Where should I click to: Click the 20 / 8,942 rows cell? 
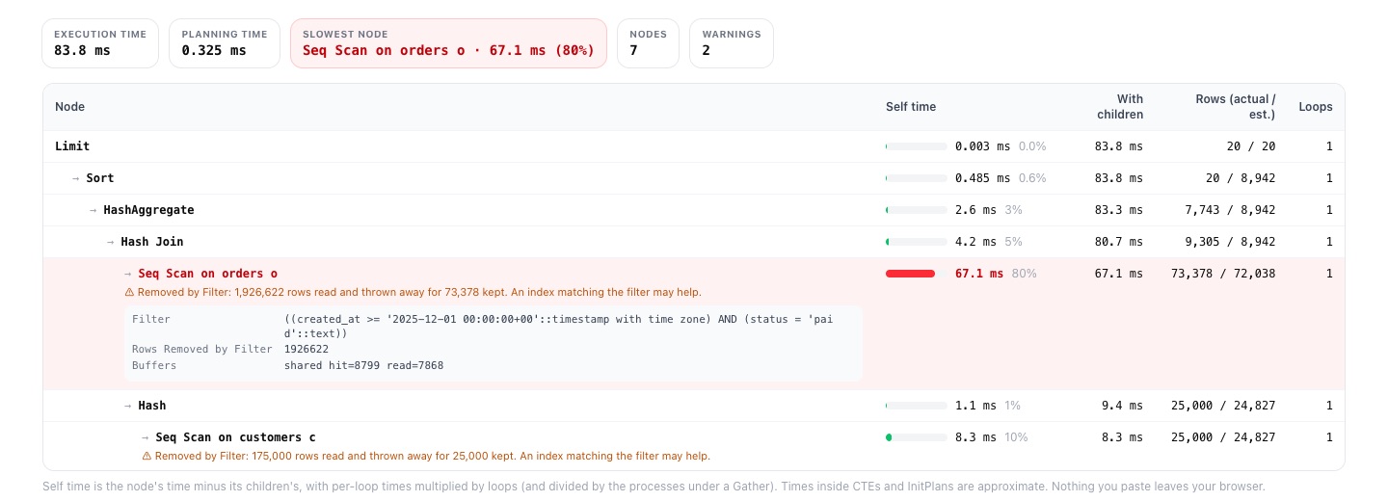(1240, 178)
